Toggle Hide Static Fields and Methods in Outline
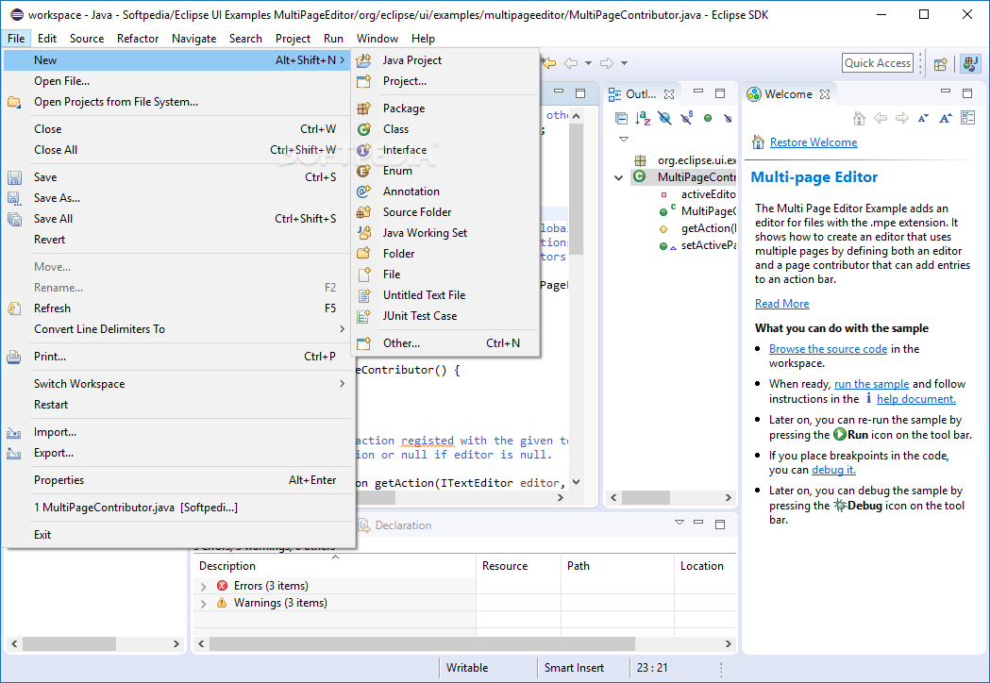This screenshot has height=683, width=990. click(x=686, y=117)
